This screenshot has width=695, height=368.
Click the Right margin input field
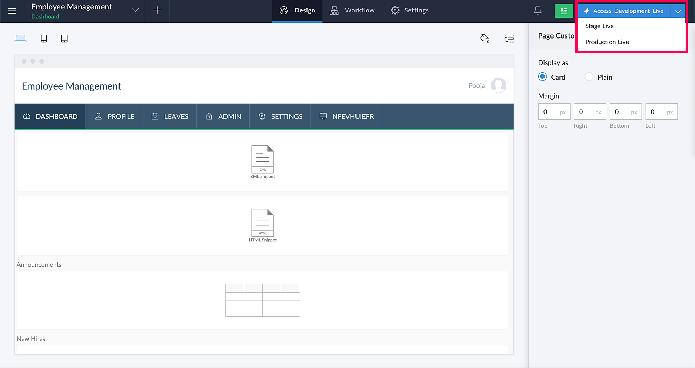coord(590,112)
